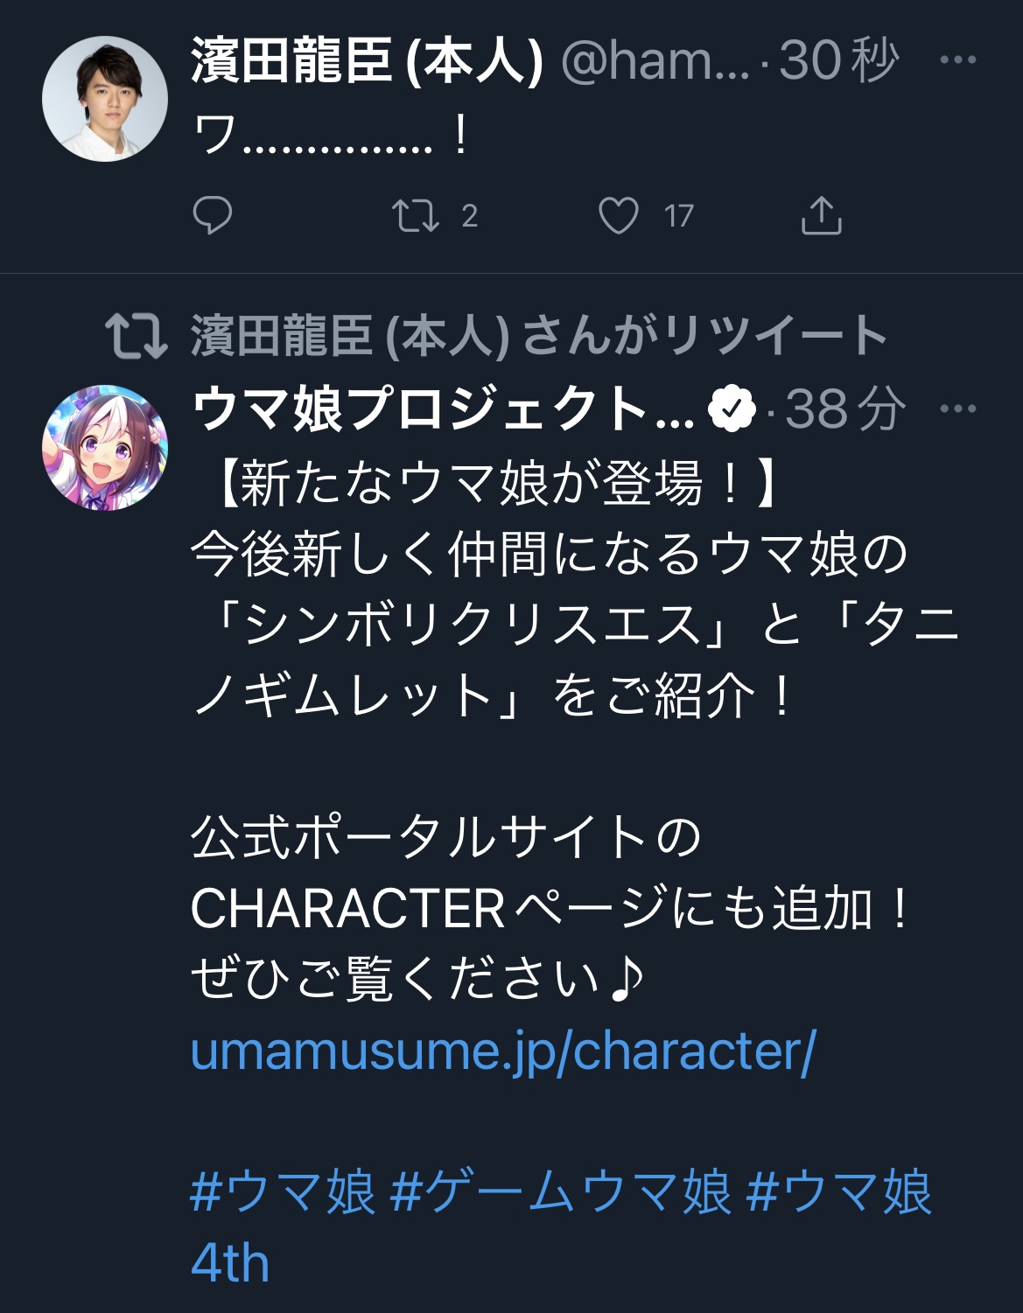Click the verified badge on ウマ娘プロジェクト

[x=732, y=409]
